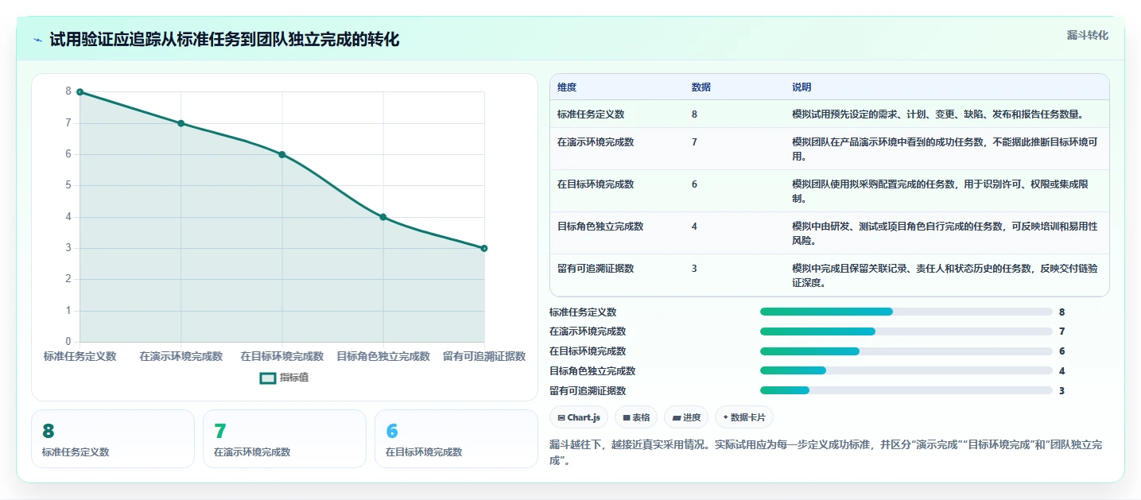
Task: Click the footnote paragraph starting 漏斗越往下
Action: [825, 452]
